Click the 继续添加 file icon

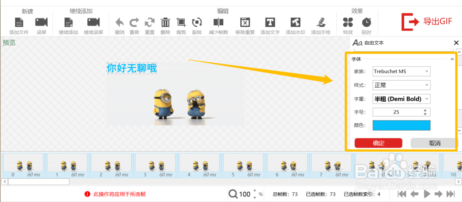pos(68,23)
